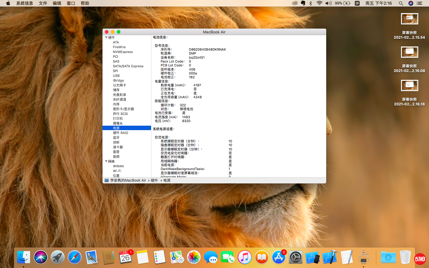Select Wi-Fi under 网络 in sidebar
The width and height of the screenshot is (429, 268).
117,171
